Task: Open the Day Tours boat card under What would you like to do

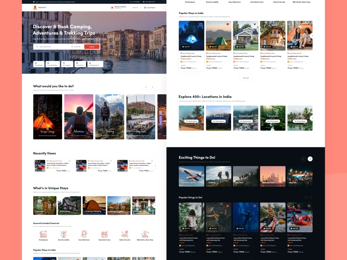Action: [141, 117]
